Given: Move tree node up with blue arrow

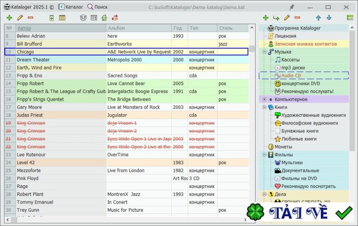Looking at the screenshot, I should pos(318,18).
